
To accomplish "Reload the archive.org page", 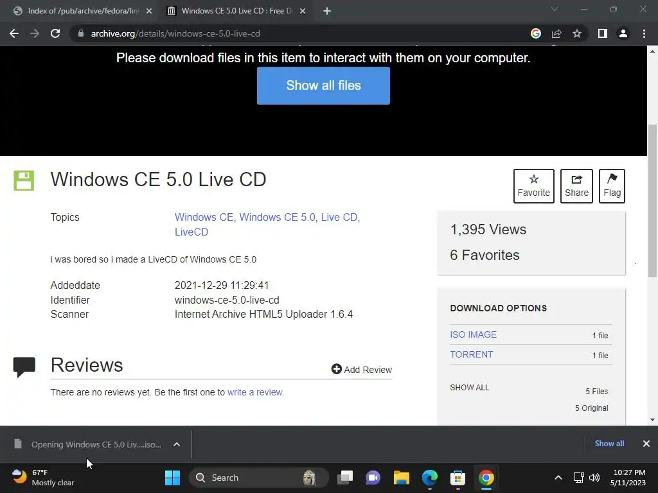I will (55, 33).
